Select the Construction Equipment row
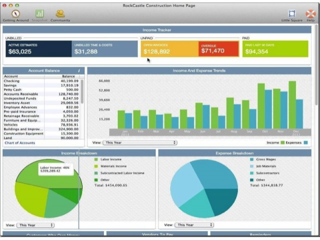Viewport: 320px width, 240px height. 41,133
